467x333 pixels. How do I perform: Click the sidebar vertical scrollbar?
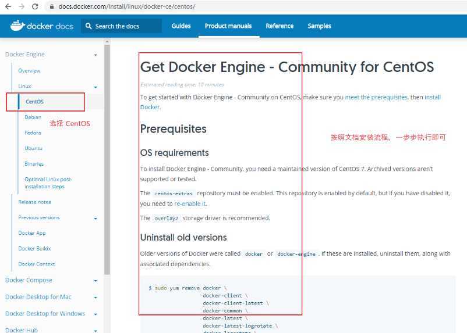tap(107, 159)
